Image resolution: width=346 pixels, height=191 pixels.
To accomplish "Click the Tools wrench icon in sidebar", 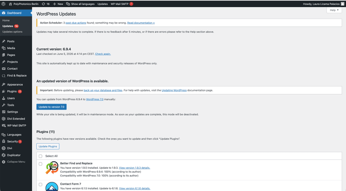I will (4, 105).
